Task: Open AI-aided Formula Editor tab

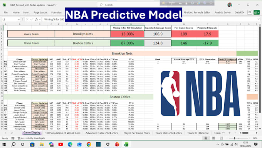Action: pyautogui.click(x=197, y=12)
